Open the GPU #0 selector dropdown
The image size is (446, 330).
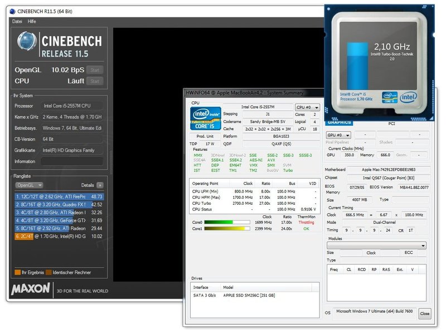(x=338, y=135)
